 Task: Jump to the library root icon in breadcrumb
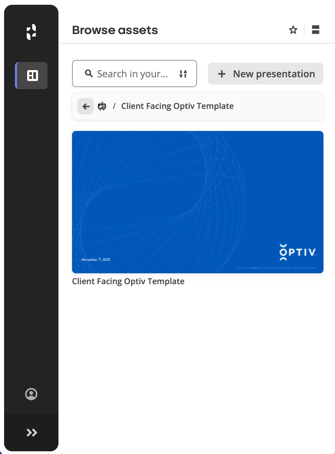coord(102,107)
